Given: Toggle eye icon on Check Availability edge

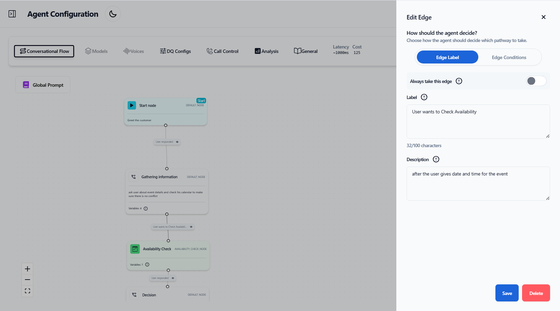Looking at the screenshot, I should click(x=191, y=227).
